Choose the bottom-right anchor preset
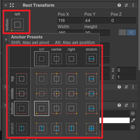 pyautogui.click(x=71, y=109)
